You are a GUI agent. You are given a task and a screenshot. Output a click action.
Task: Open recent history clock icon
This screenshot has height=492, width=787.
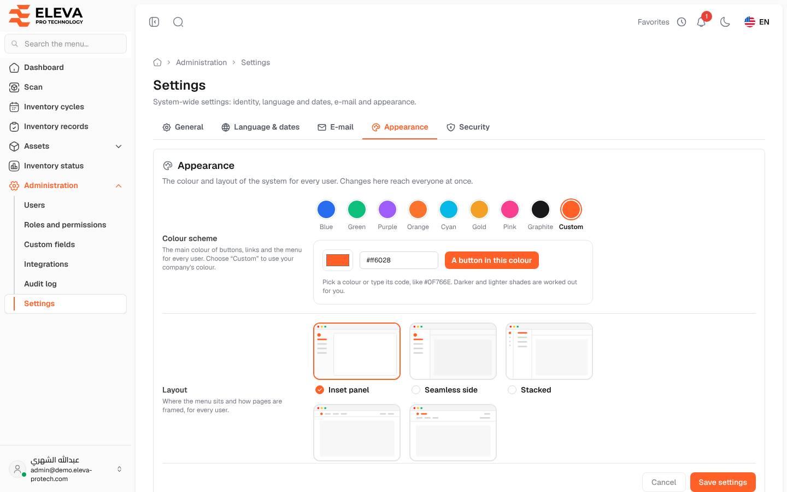point(682,22)
